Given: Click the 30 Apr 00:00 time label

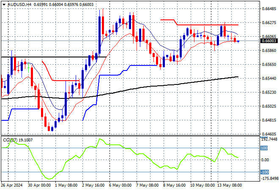Looking at the screenshot, I should [x=39, y=185].
